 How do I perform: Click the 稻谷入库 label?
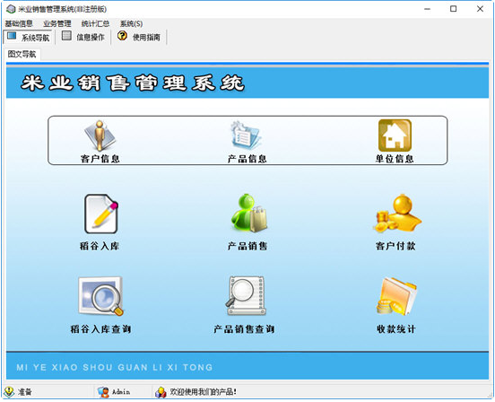100,246
